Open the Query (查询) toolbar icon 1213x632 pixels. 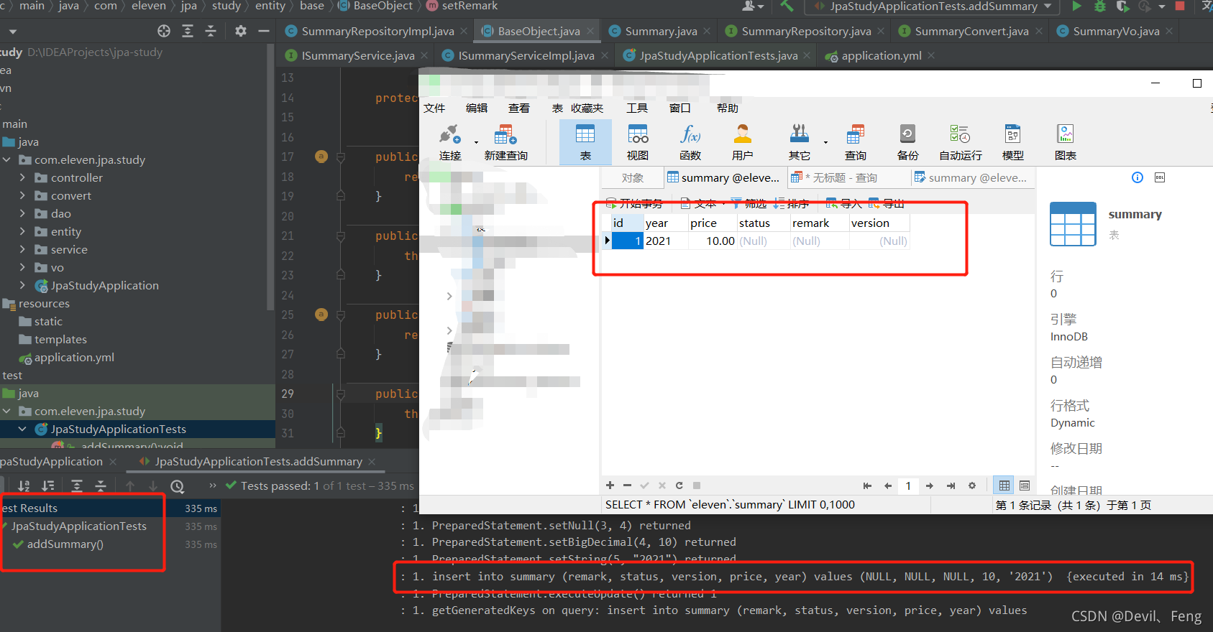click(x=856, y=142)
